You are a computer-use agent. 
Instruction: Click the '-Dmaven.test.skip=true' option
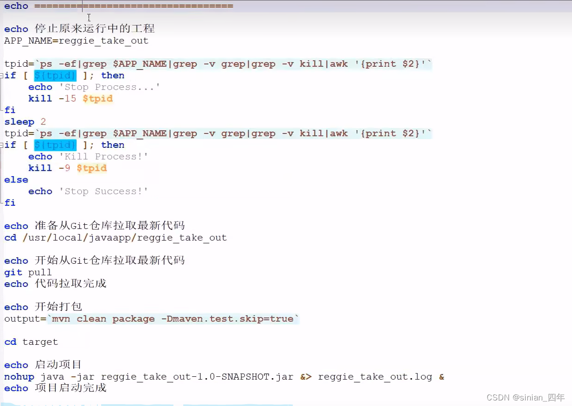pos(228,319)
